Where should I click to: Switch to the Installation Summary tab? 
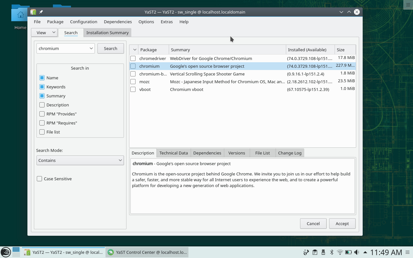pos(107,33)
